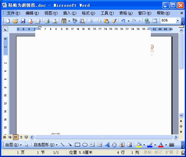Expand the Undo history dropdown arrow

[x=129, y=21]
